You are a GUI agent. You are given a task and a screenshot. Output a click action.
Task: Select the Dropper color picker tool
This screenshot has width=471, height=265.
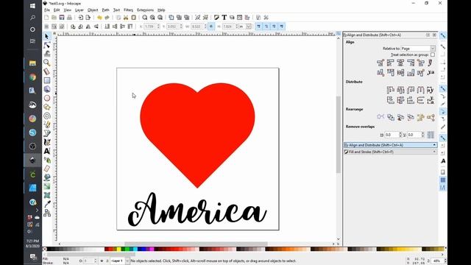tap(47, 204)
